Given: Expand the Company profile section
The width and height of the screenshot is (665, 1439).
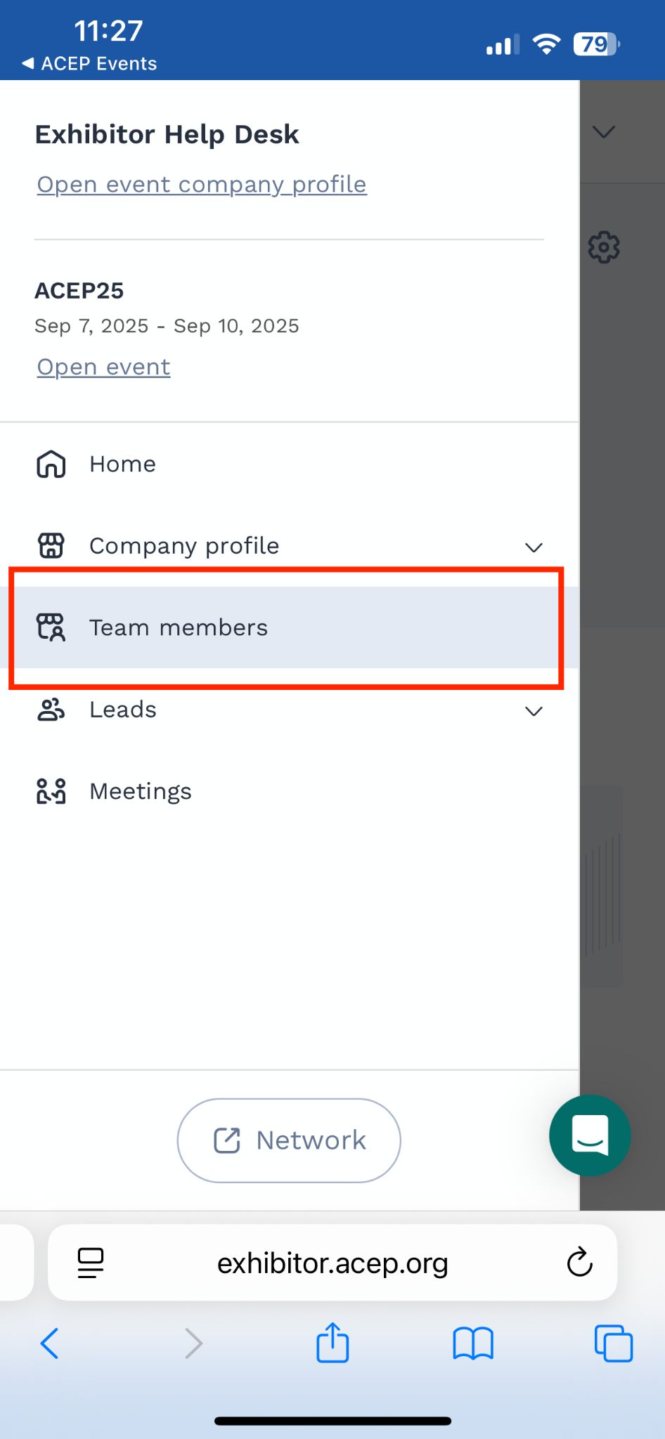Looking at the screenshot, I should (534, 547).
